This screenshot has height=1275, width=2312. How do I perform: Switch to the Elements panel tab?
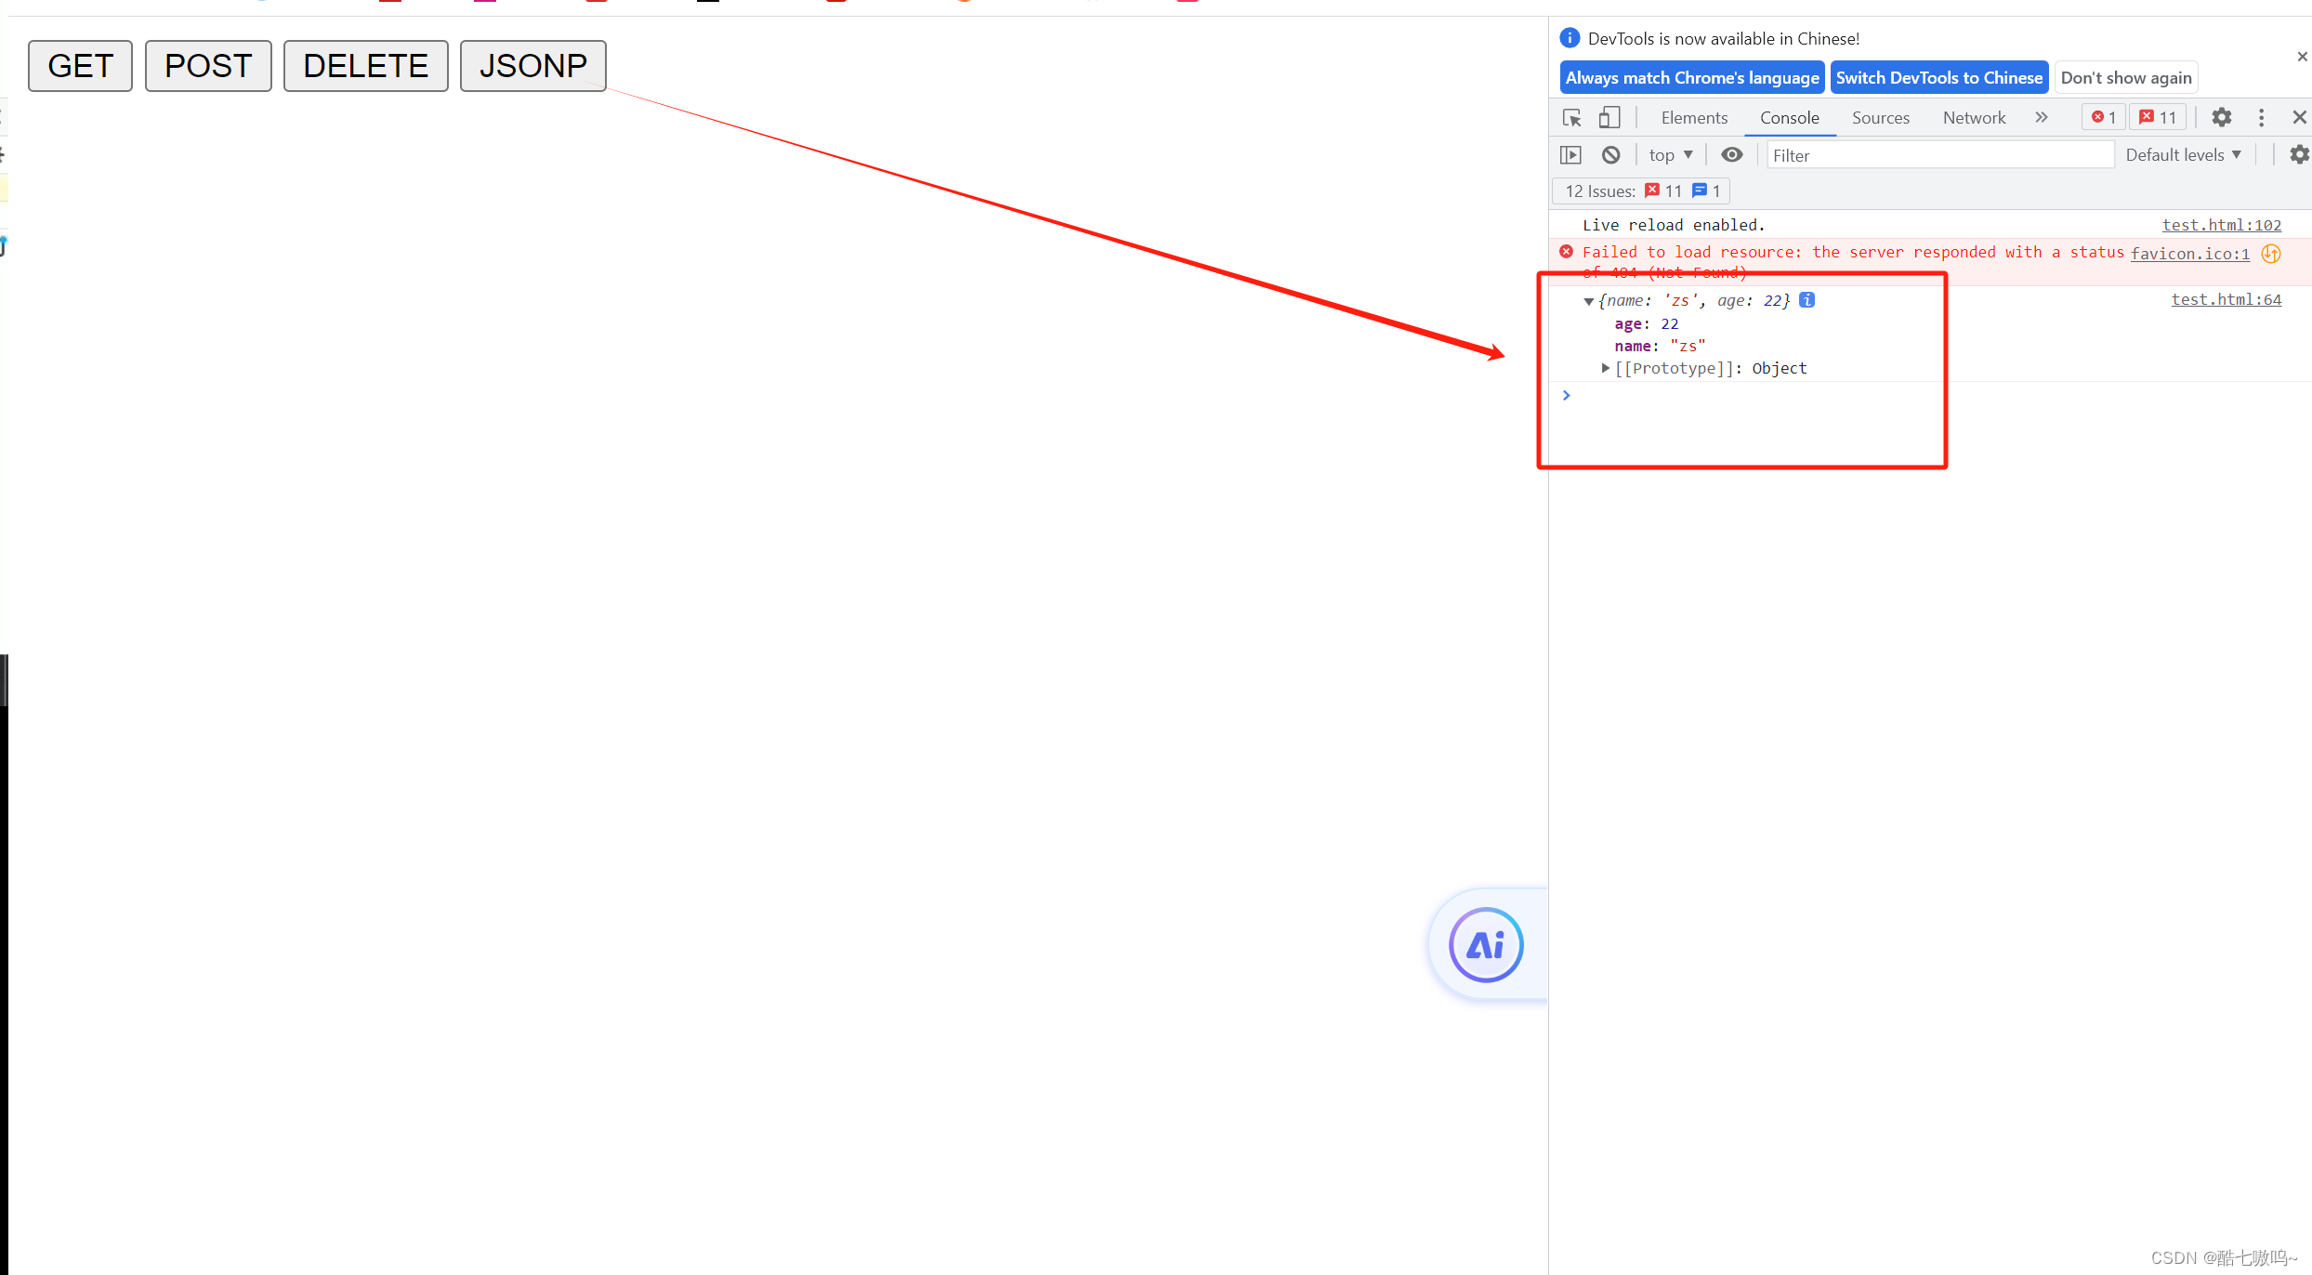pos(1694,116)
